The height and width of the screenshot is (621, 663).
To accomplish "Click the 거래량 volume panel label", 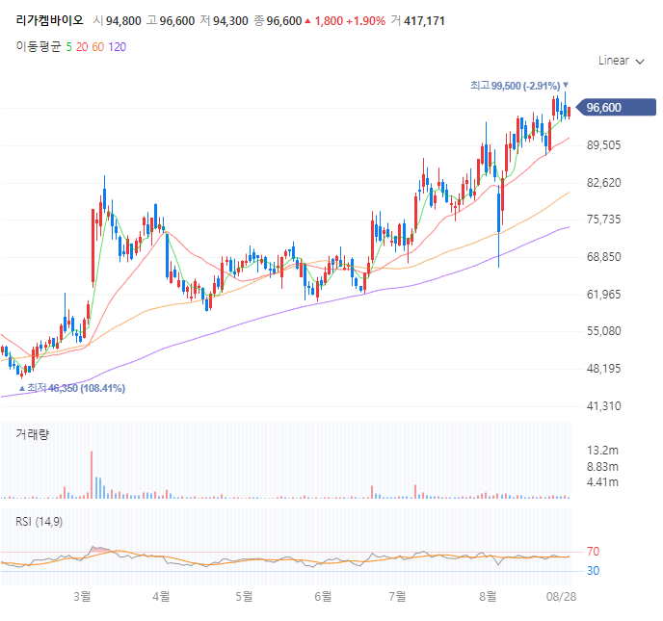I will [x=33, y=434].
